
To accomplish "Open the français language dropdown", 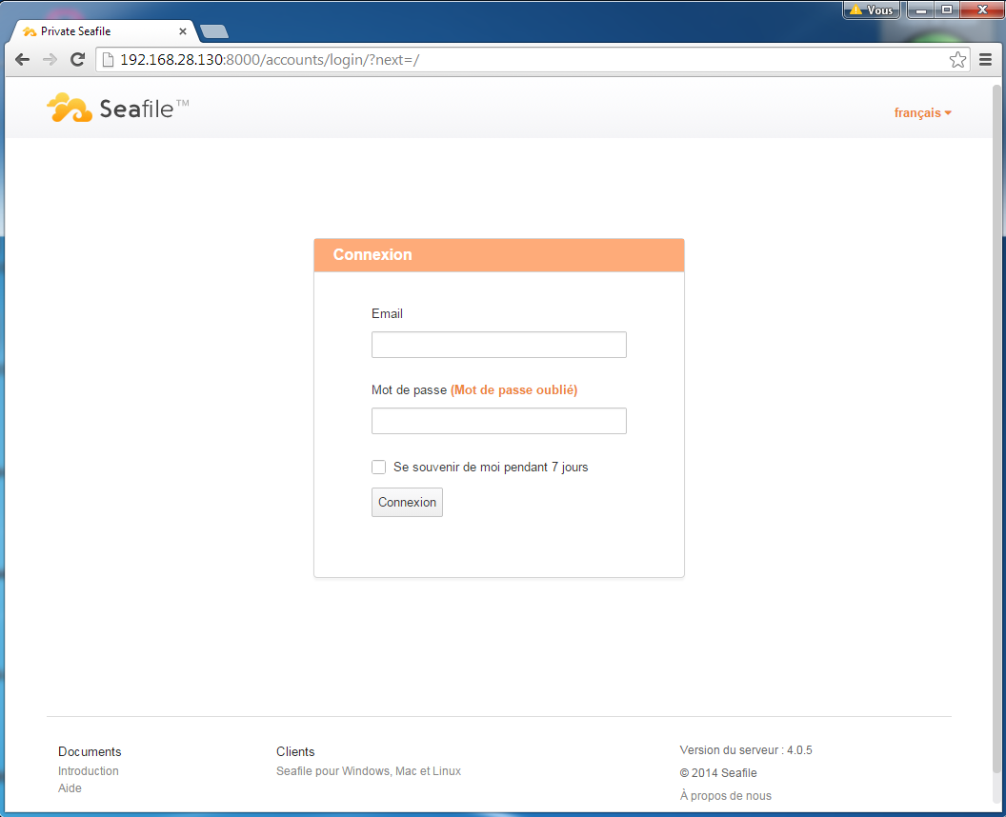I will point(922,113).
